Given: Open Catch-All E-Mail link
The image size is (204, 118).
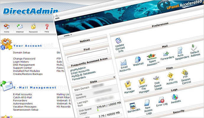Looking at the screenshot, I should tap(22, 97).
